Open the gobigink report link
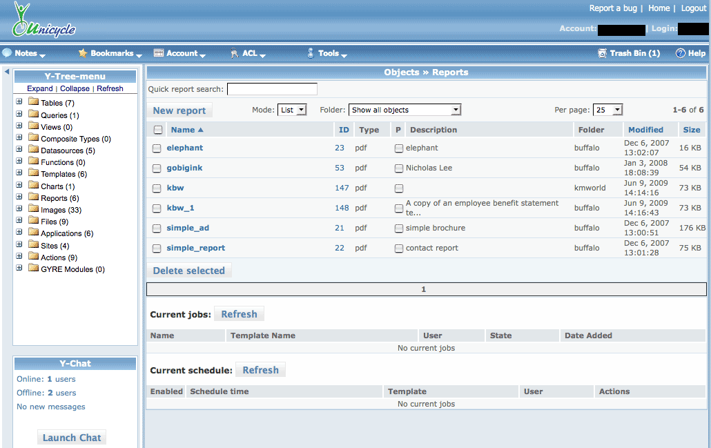This screenshot has height=448, width=711. tap(184, 168)
